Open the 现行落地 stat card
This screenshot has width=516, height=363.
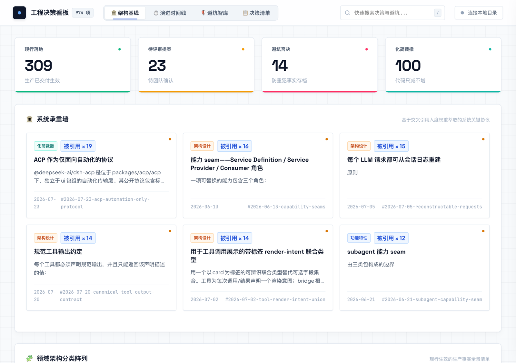coord(73,65)
